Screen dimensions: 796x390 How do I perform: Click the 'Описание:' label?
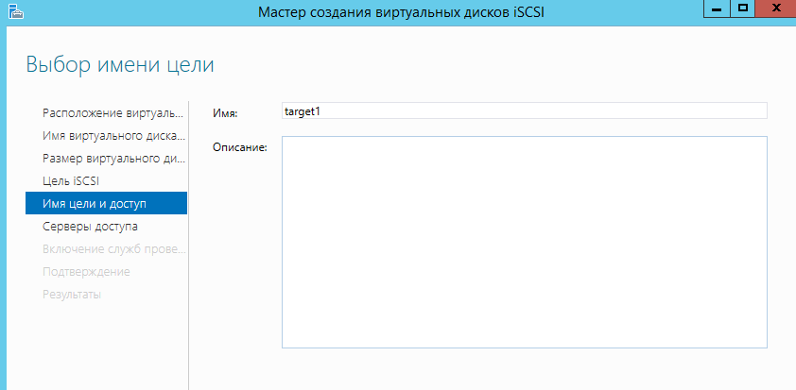click(241, 146)
